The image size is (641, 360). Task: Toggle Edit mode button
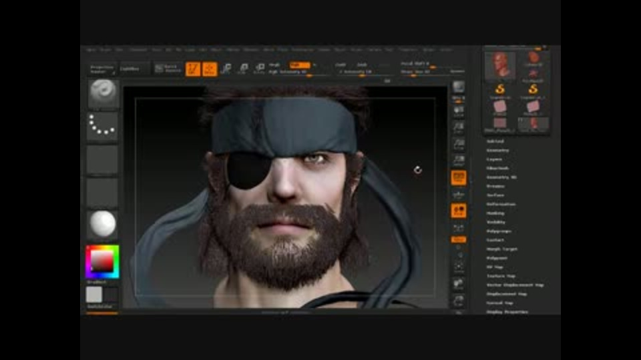[x=192, y=69]
